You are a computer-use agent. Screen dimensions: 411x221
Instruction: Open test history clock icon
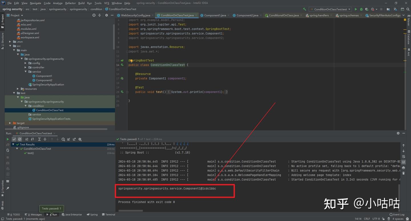point(63,139)
